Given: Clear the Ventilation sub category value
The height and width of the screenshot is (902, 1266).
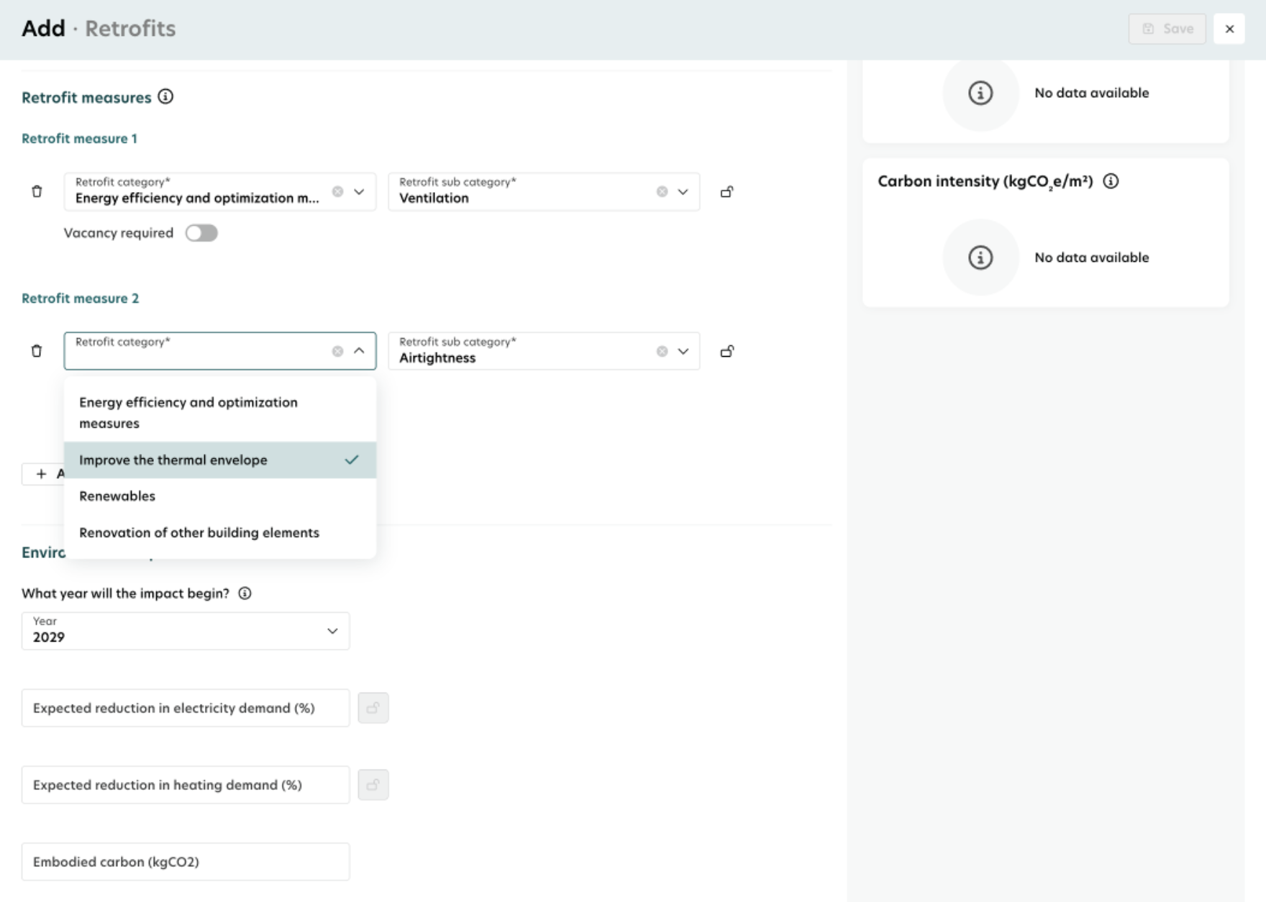Looking at the screenshot, I should click(662, 191).
